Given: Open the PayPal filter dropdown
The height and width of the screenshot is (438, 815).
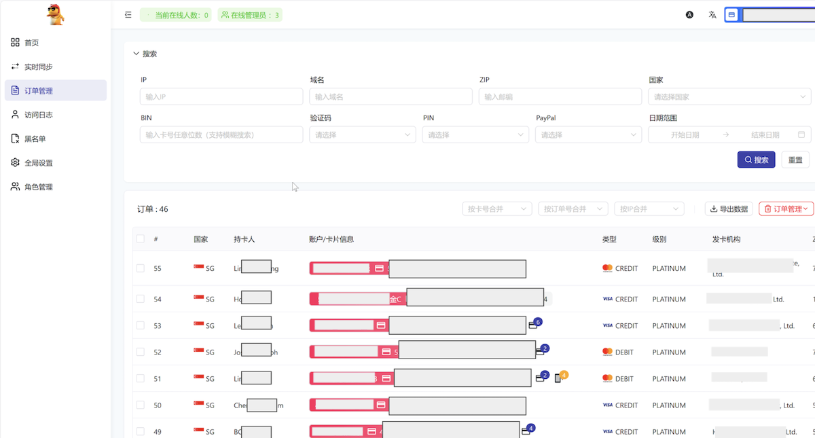Looking at the screenshot, I should pyautogui.click(x=589, y=134).
